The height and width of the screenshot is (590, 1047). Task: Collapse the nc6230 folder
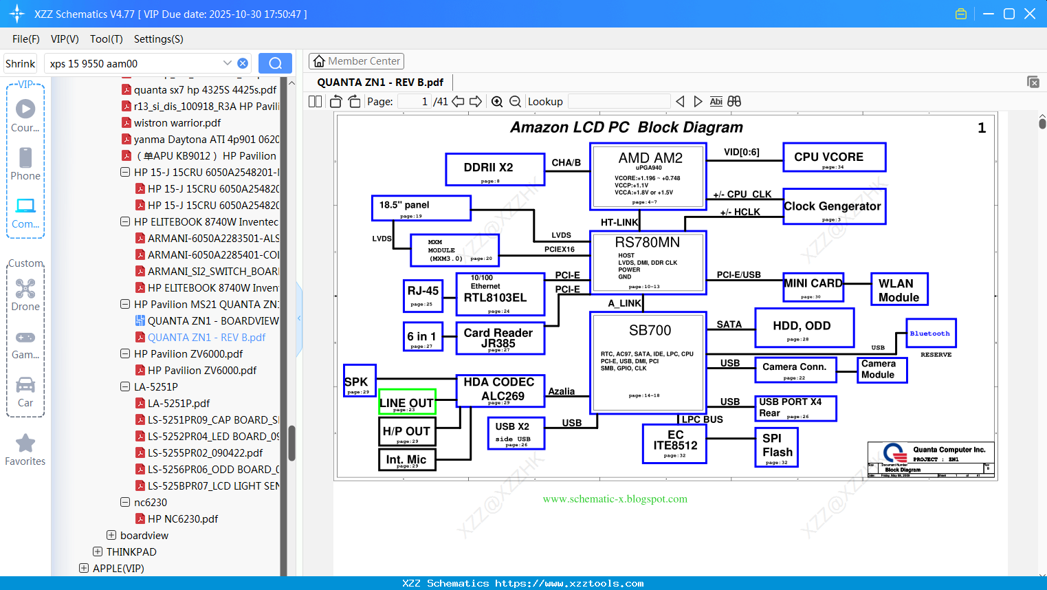point(125,502)
